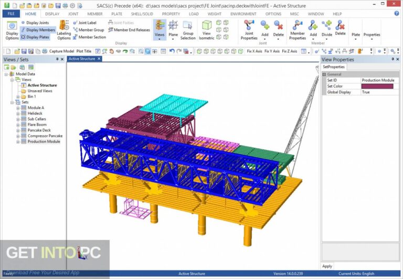
Task: Click the last green cube view icon in second toolbar
Action: [x=240, y=51]
